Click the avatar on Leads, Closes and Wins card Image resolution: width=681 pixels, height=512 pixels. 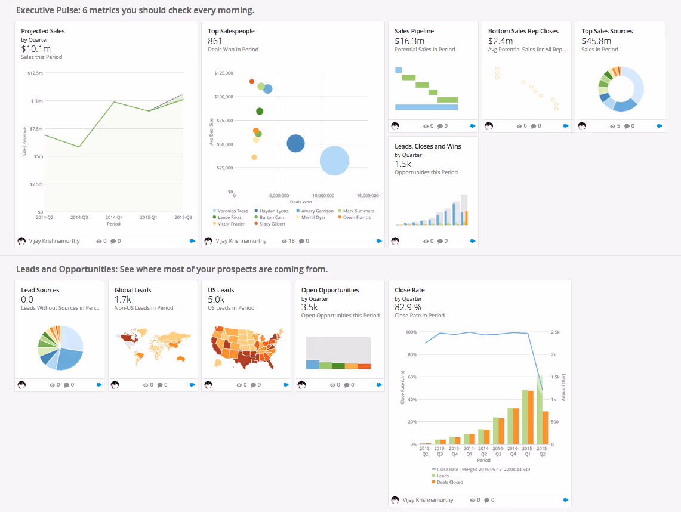point(396,240)
